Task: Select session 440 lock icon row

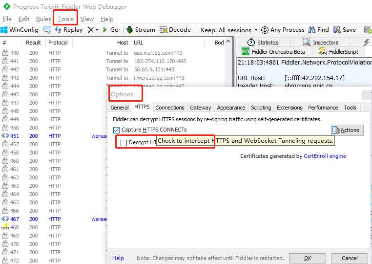Action: [x=5, y=52]
